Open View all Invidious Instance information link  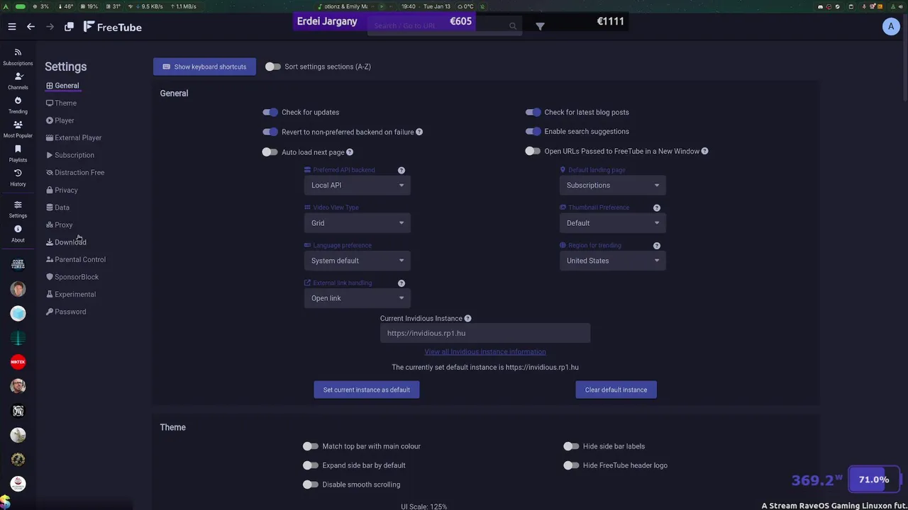485,352
